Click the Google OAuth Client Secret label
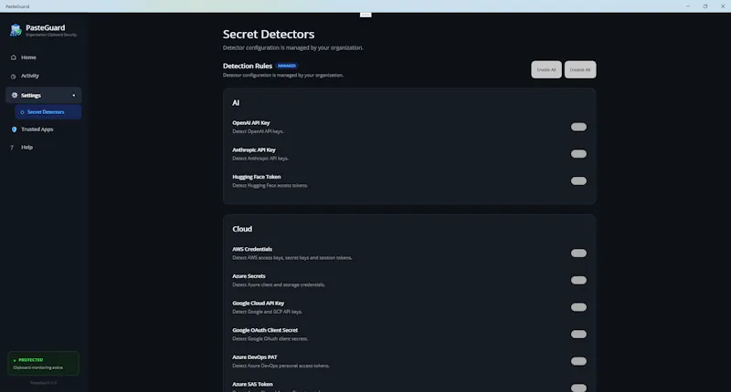 point(265,330)
